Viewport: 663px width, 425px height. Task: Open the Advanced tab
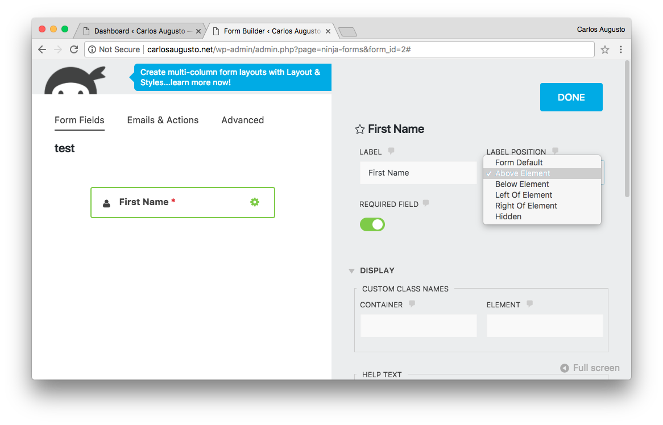click(242, 120)
